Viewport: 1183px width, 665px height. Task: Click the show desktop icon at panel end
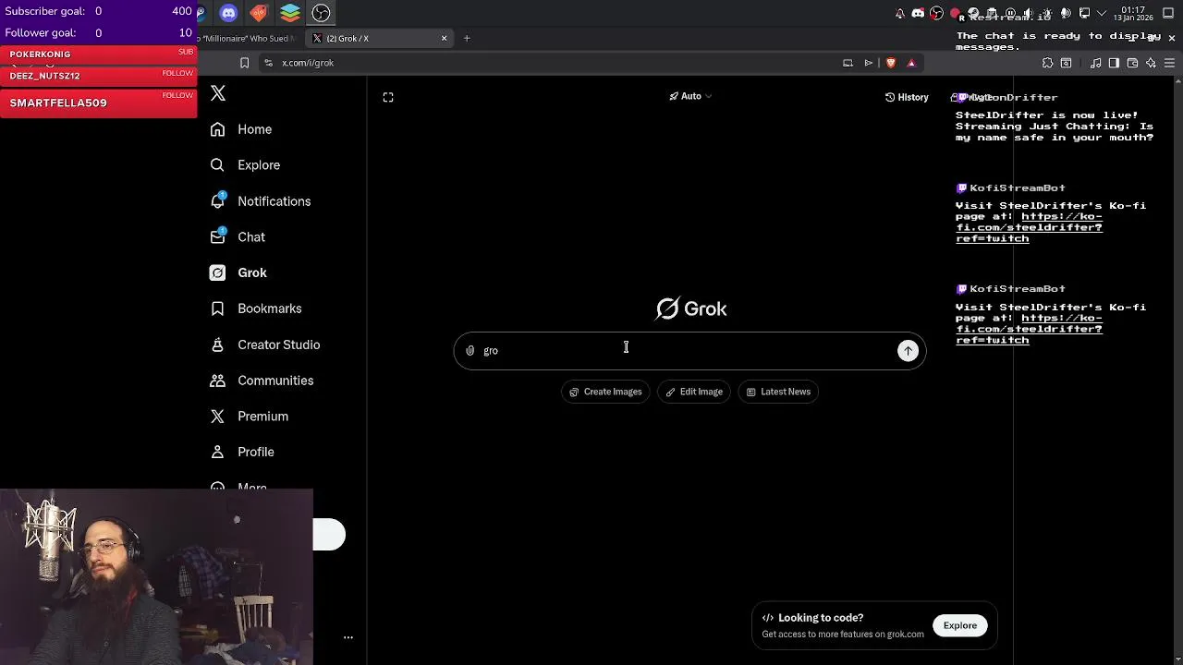point(1168,13)
